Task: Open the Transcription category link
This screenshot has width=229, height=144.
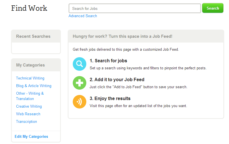Action: (x=27, y=121)
